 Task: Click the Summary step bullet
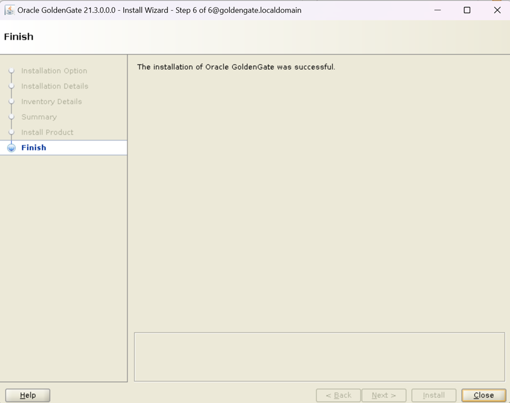coord(11,117)
